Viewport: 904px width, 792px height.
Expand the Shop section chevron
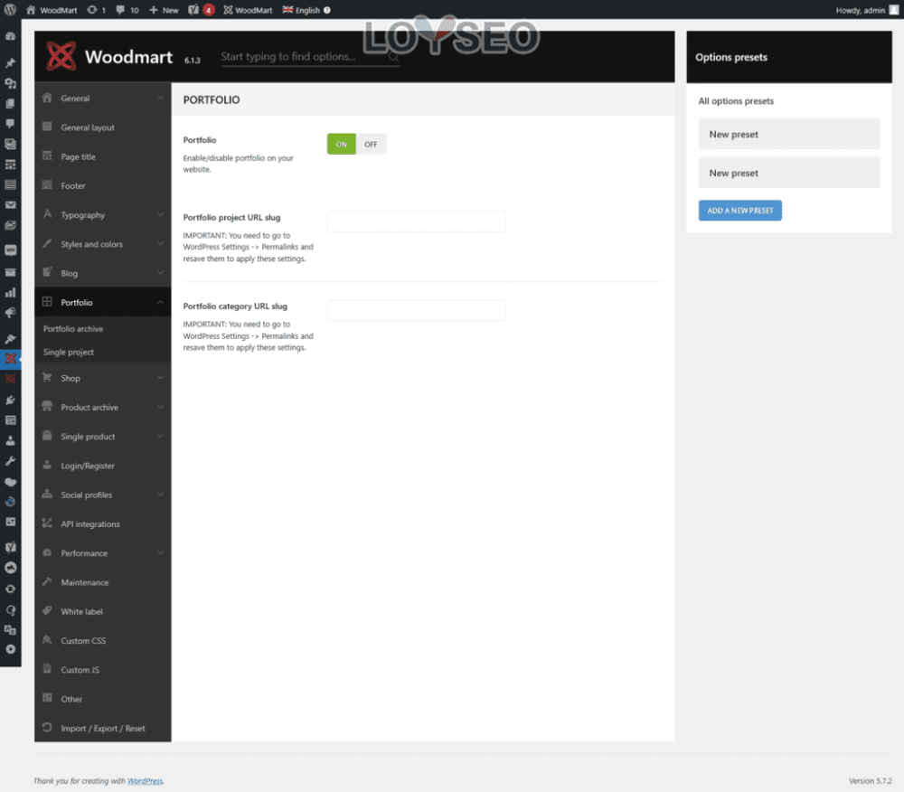tap(160, 378)
